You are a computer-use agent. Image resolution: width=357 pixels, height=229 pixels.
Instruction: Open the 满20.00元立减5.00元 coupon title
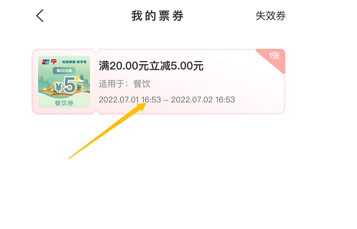(151, 66)
